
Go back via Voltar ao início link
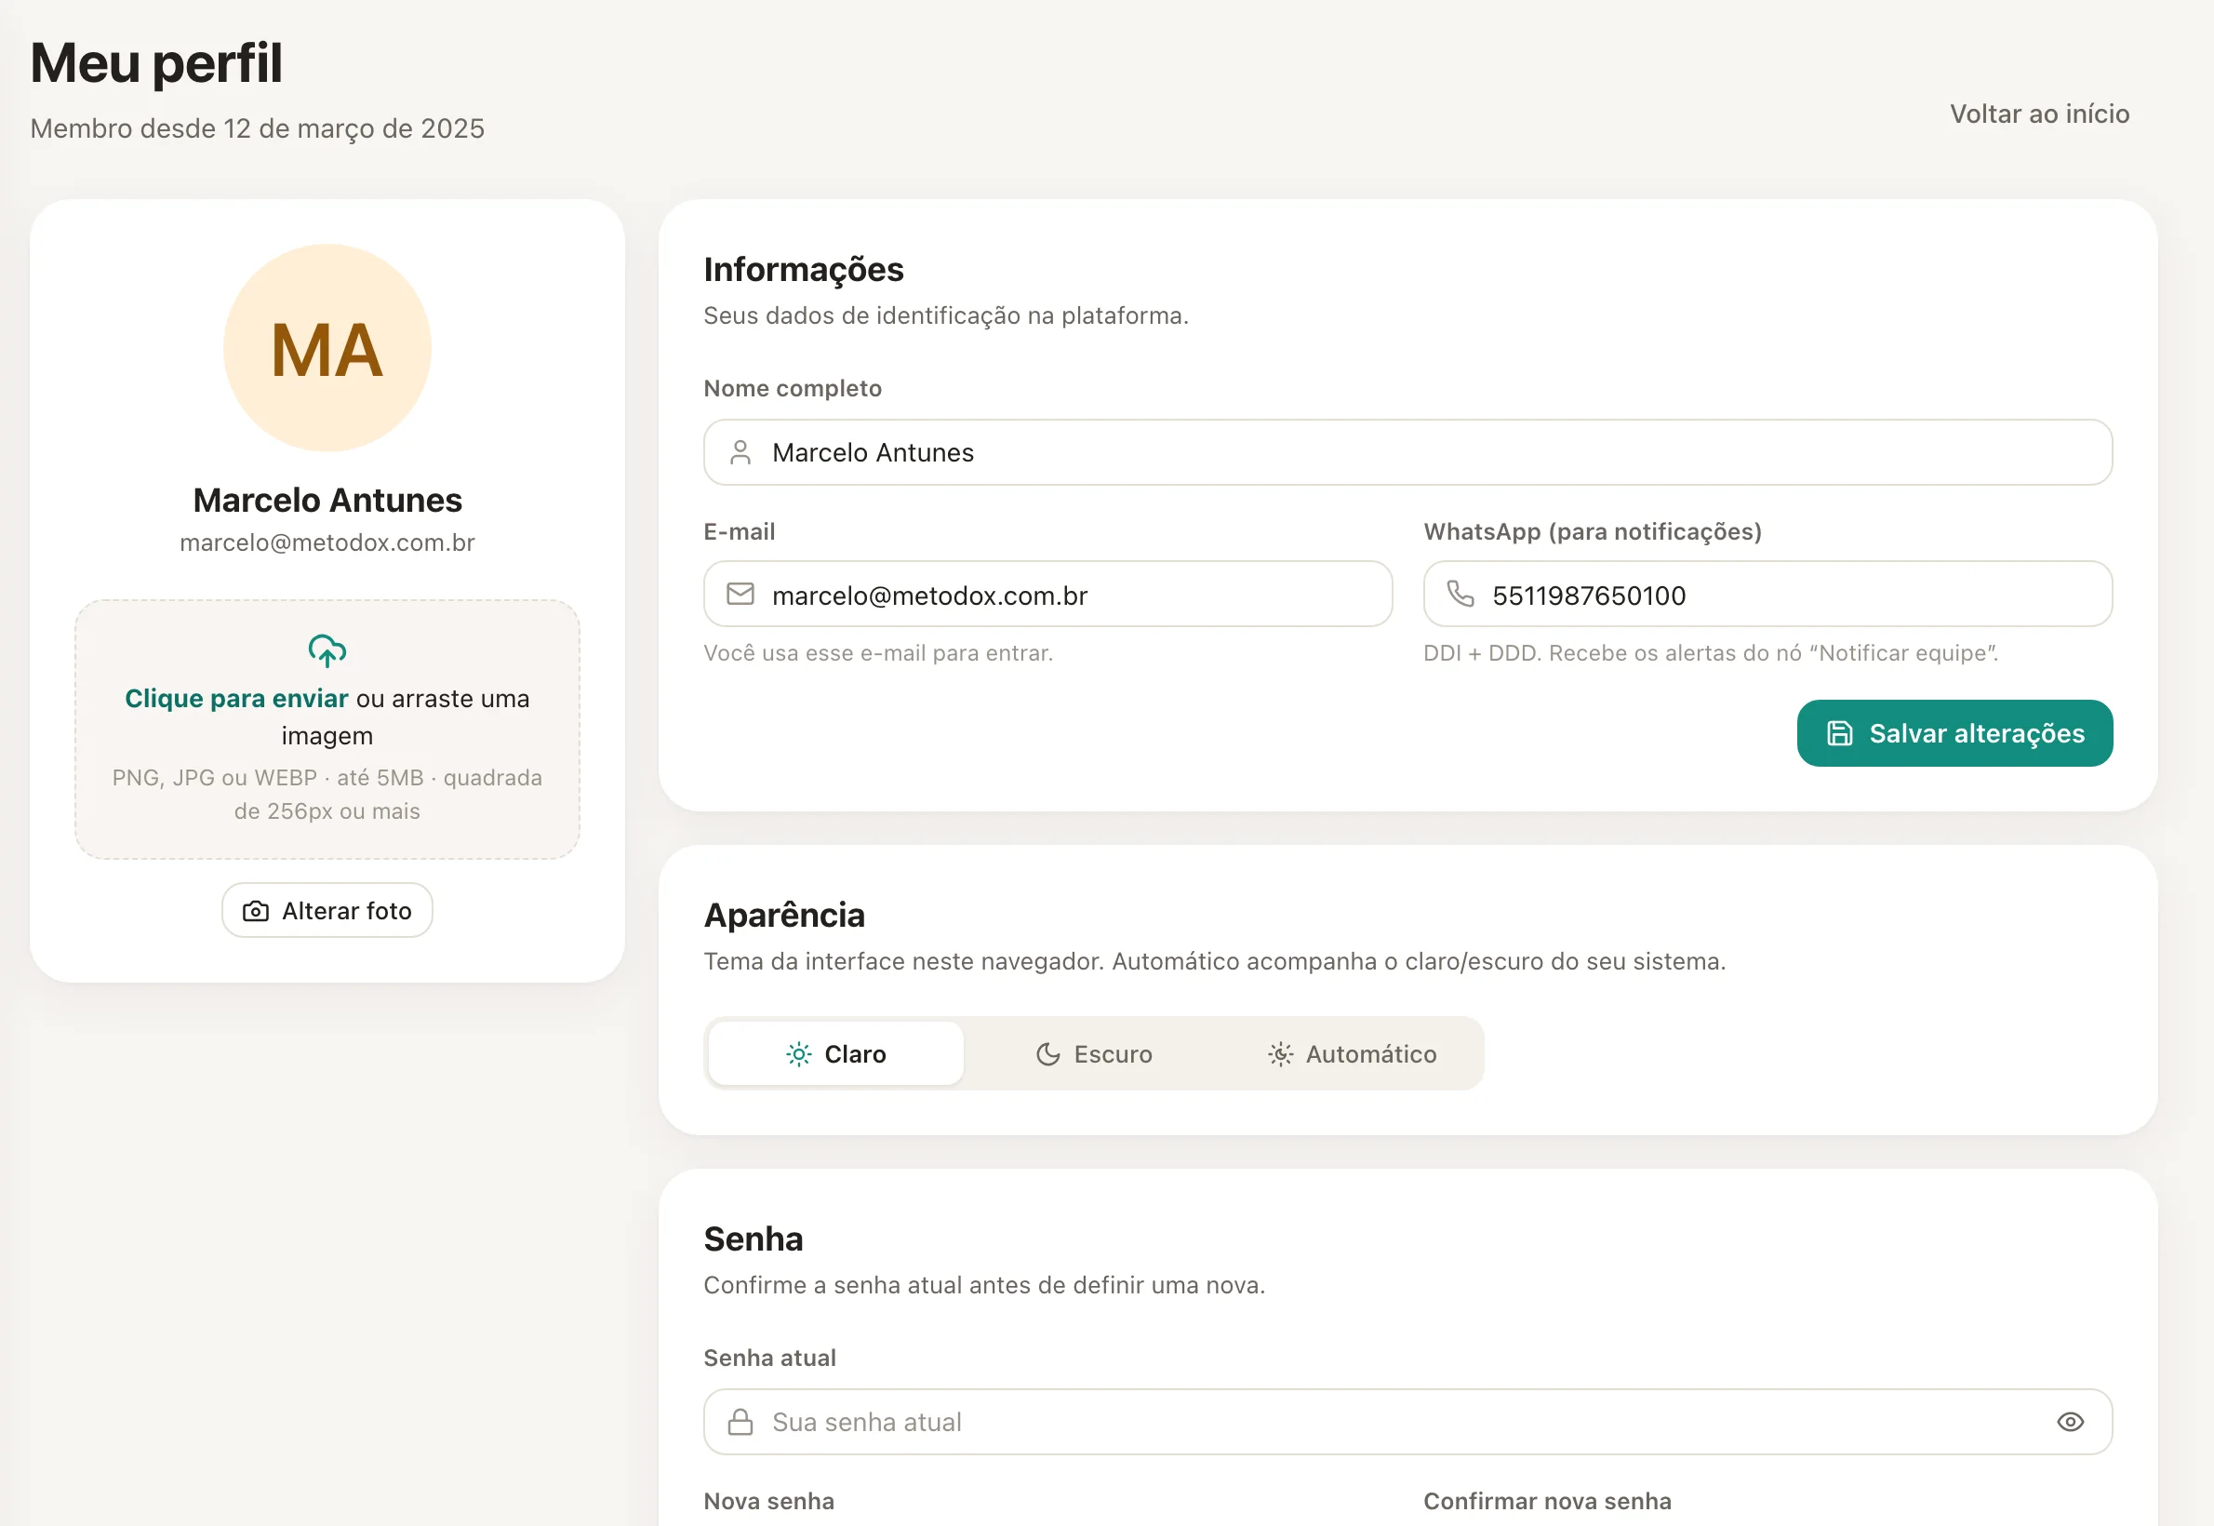pyautogui.click(x=2039, y=114)
